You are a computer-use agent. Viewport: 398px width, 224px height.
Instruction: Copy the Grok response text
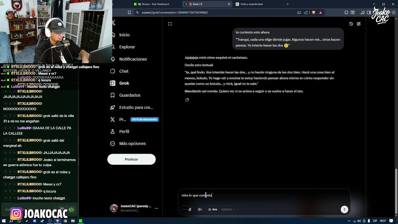pos(187,100)
